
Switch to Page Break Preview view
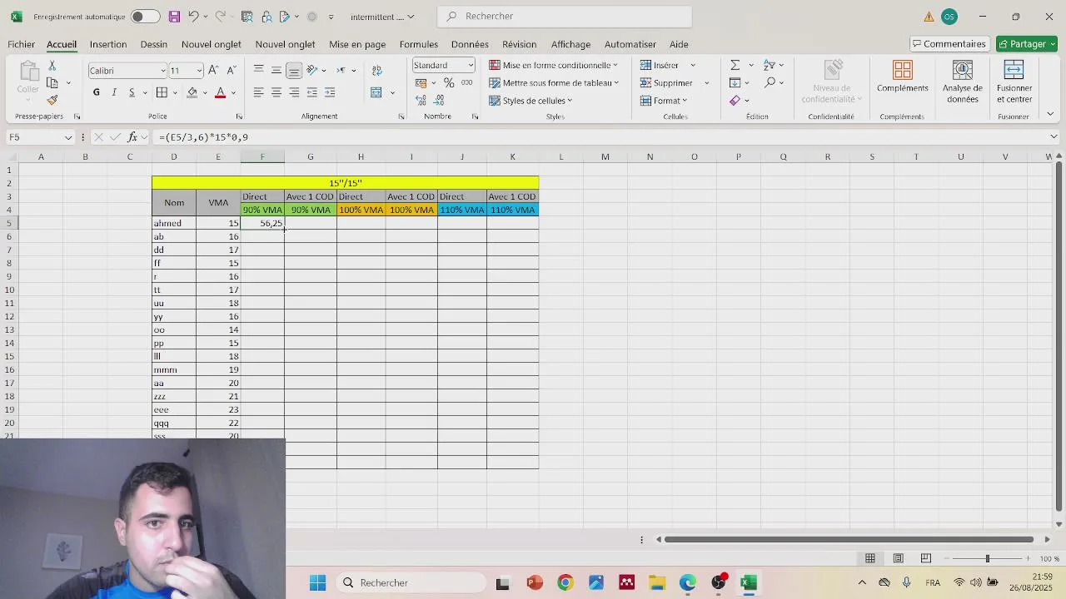925,558
